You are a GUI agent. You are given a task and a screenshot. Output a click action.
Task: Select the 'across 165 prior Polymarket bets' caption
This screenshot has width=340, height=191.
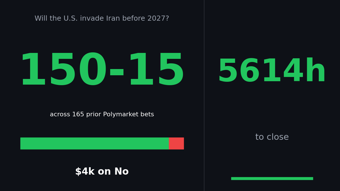point(102,114)
